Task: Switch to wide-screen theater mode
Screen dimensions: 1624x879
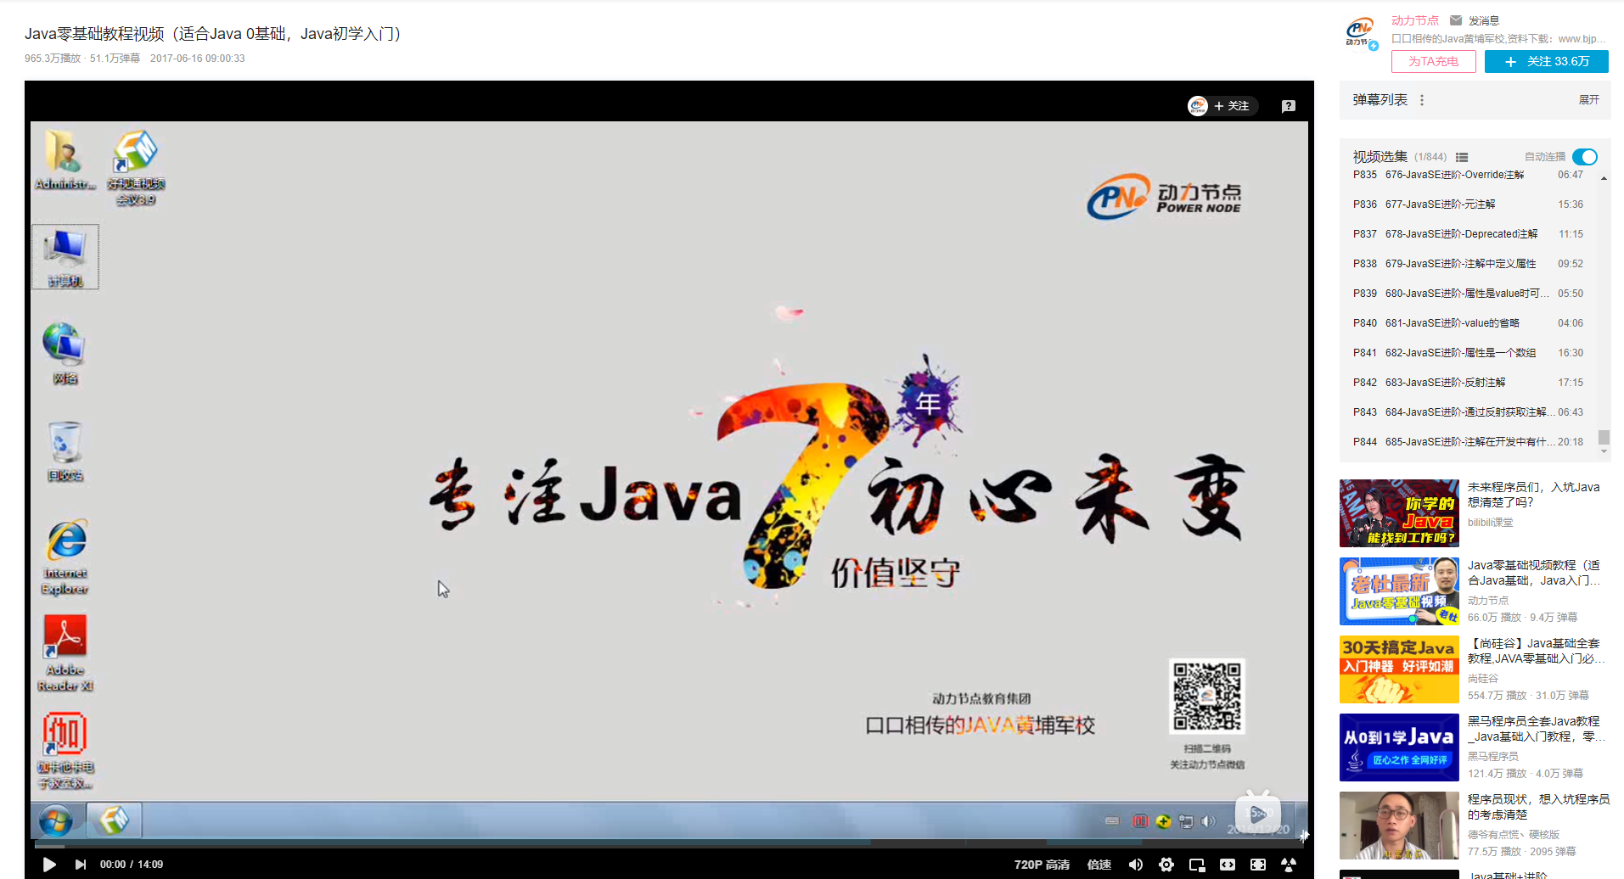Action: pos(1228,865)
